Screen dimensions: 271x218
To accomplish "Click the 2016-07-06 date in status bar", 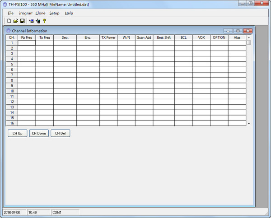I will (x=12, y=213).
